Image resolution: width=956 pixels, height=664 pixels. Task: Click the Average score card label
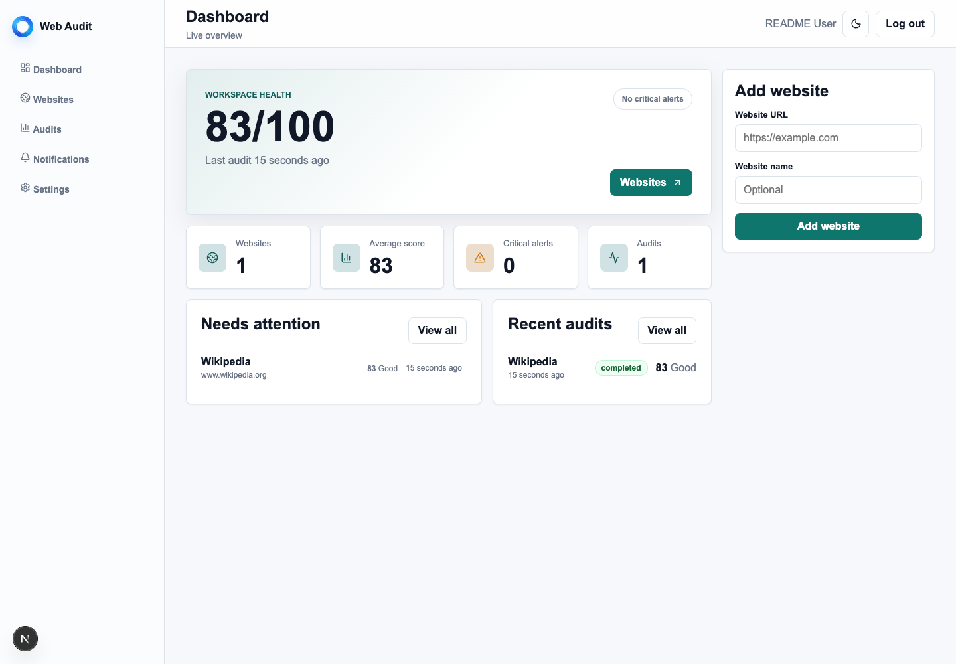(397, 244)
